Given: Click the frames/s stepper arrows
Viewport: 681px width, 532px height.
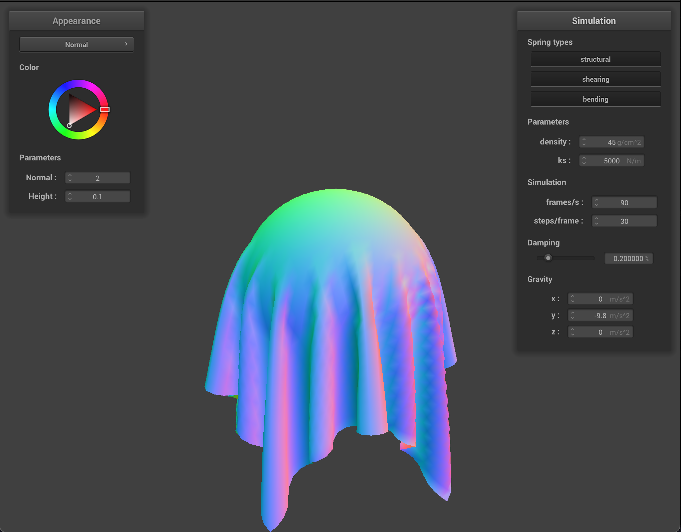Looking at the screenshot, I should coord(597,202).
